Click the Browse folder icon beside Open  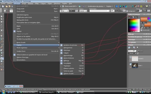click(x=10, y=6)
